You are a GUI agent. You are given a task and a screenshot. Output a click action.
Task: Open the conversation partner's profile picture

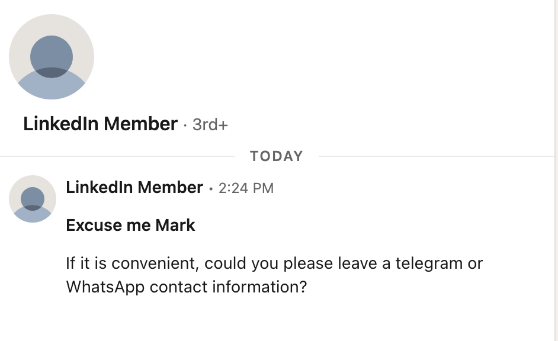pyautogui.click(x=51, y=56)
